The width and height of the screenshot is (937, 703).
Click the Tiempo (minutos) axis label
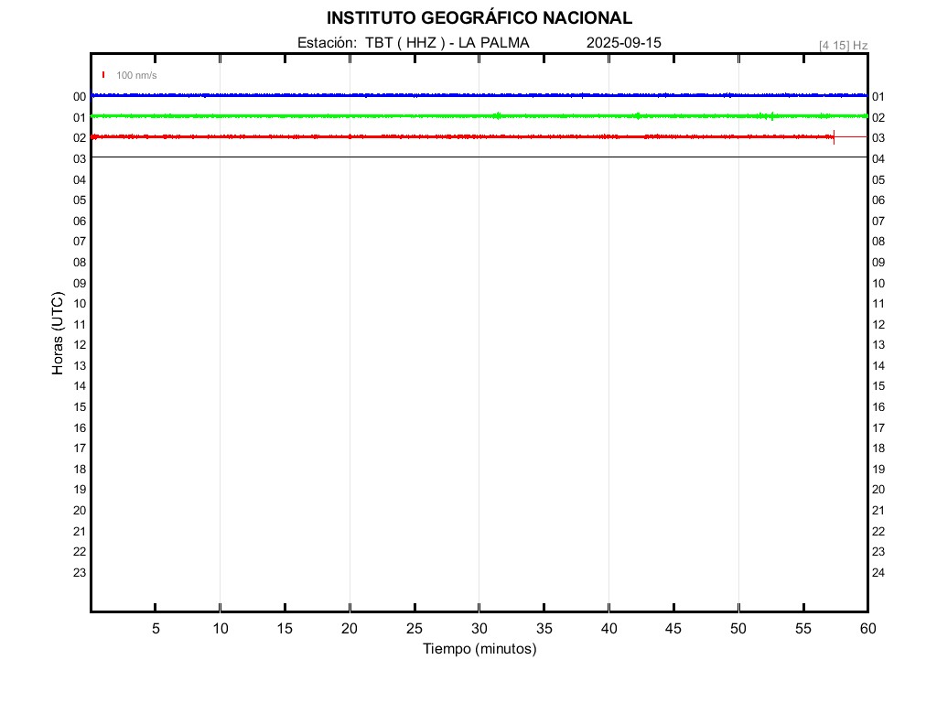[479, 649]
